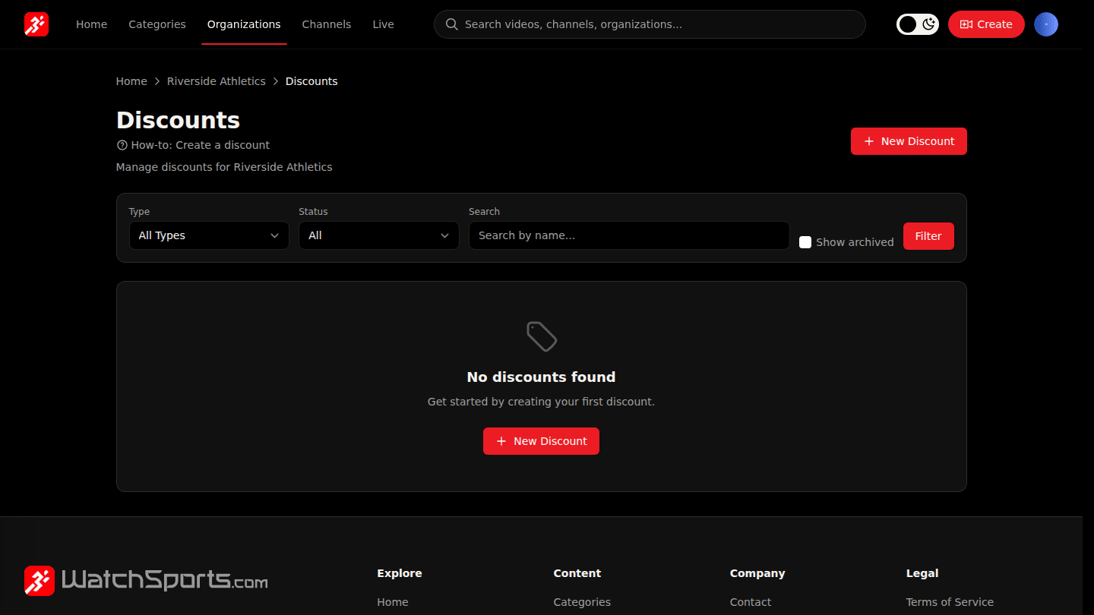Go to the Home nav item

(x=92, y=24)
